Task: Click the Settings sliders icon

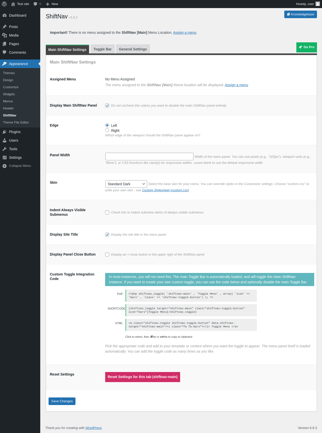Action: pos(5,158)
